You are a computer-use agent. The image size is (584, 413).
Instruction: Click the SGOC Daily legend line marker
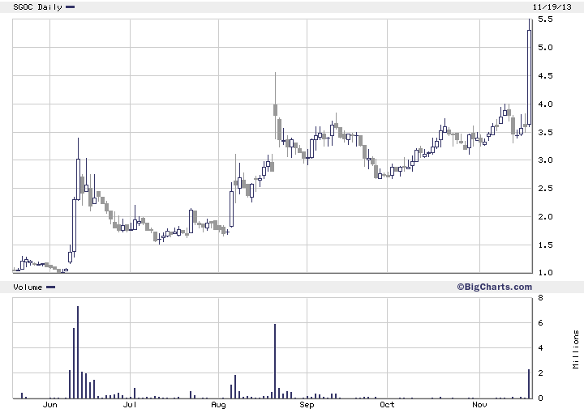pos(70,6)
